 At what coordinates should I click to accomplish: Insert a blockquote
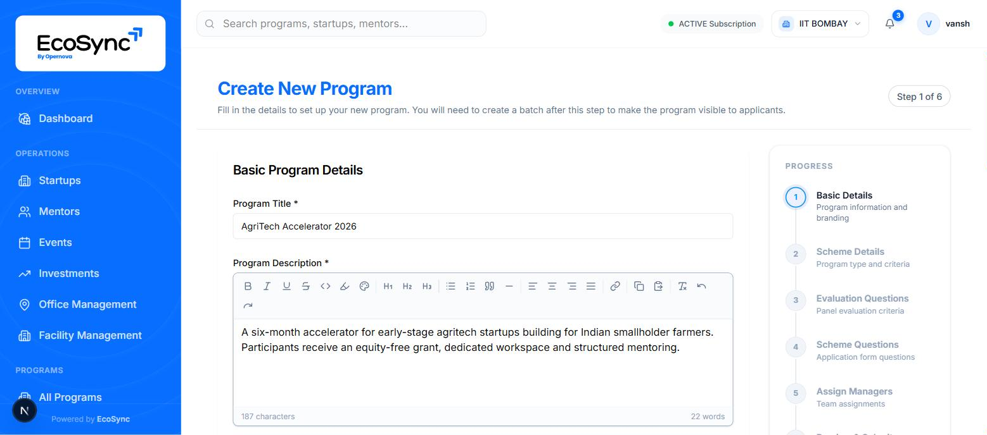point(489,286)
